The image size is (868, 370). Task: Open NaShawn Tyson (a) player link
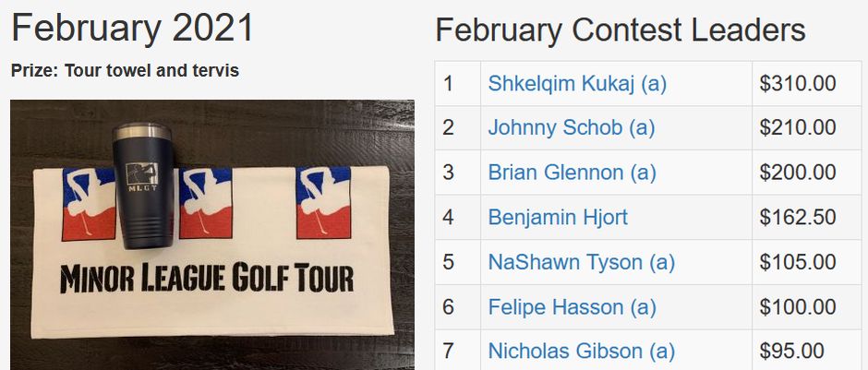point(581,262)
